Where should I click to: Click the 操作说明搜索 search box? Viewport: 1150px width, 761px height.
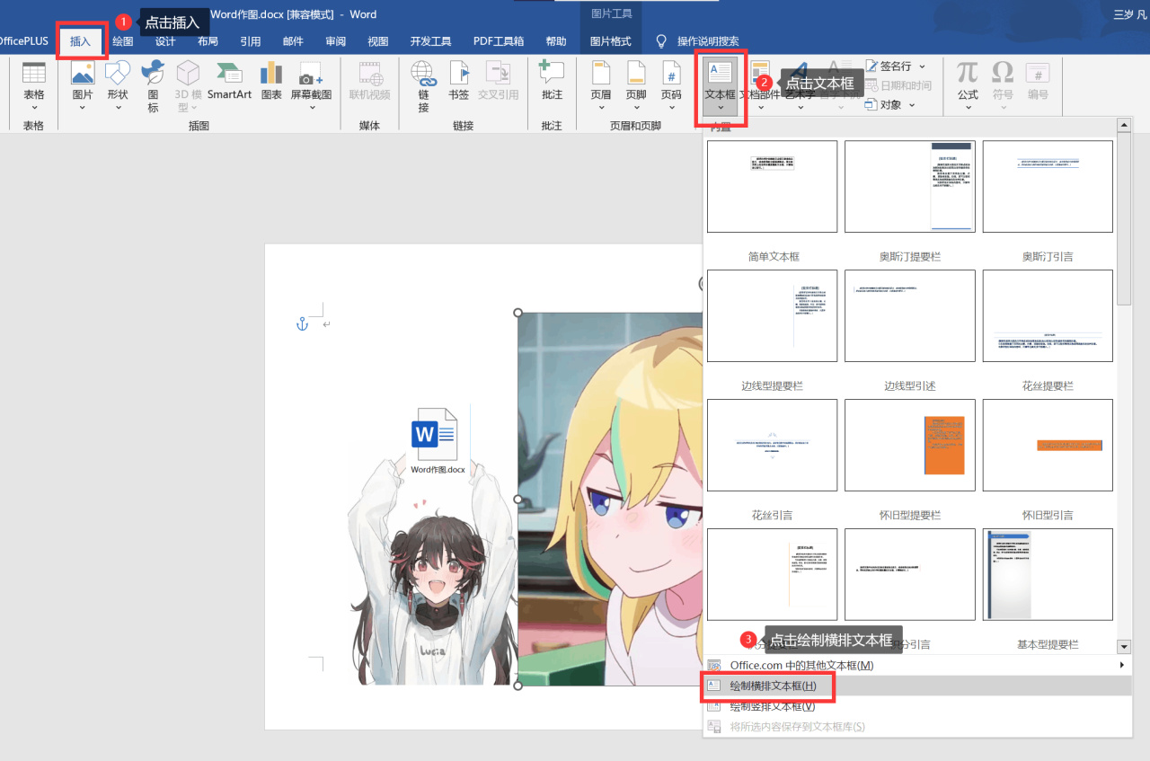point(708,41)
